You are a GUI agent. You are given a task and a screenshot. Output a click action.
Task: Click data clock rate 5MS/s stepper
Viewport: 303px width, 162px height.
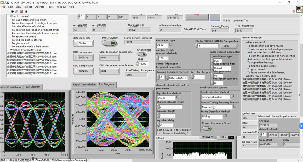[76, 43]
